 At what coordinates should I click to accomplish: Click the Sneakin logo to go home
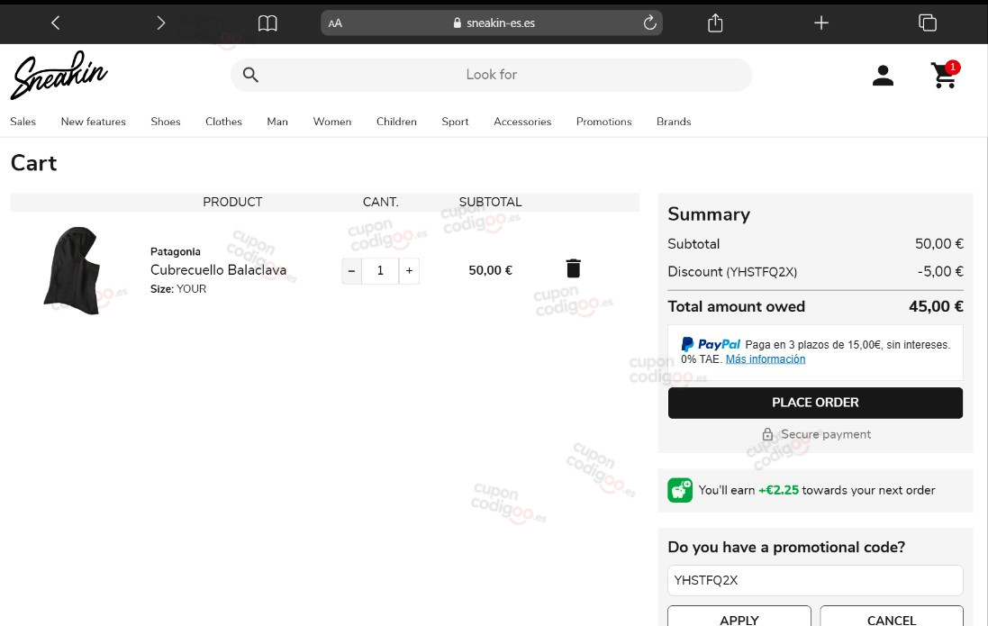(59, 75)
